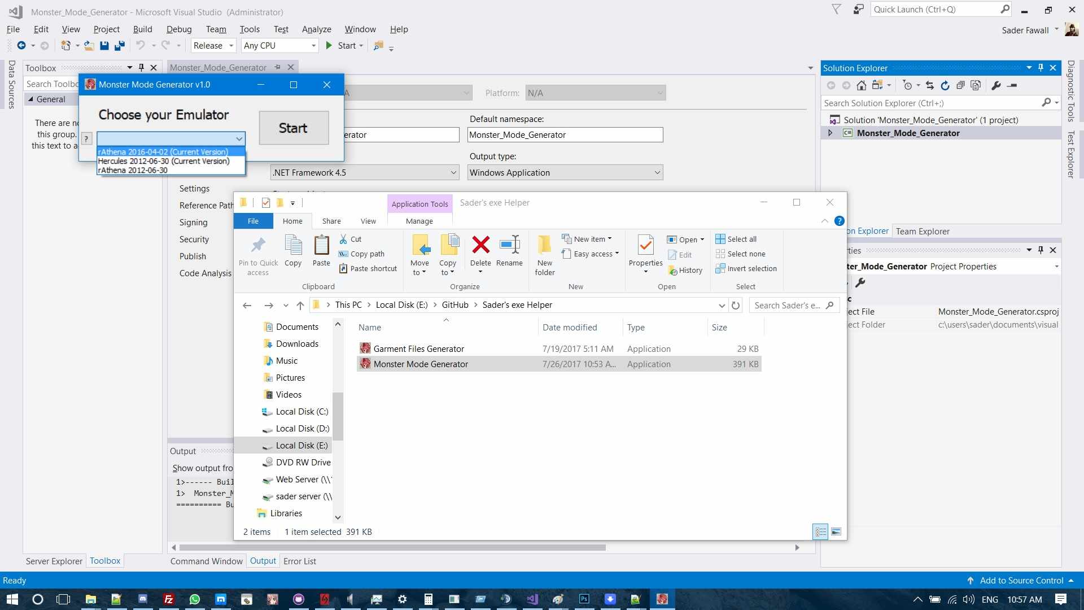Open the Build menu

[x=142, y=29]
